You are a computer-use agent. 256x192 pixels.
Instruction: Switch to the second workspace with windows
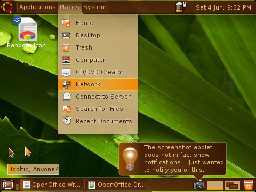[x=232, y=185]
